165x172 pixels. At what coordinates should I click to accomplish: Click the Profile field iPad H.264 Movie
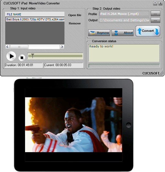pyautogui.click(x=124, y=14)
